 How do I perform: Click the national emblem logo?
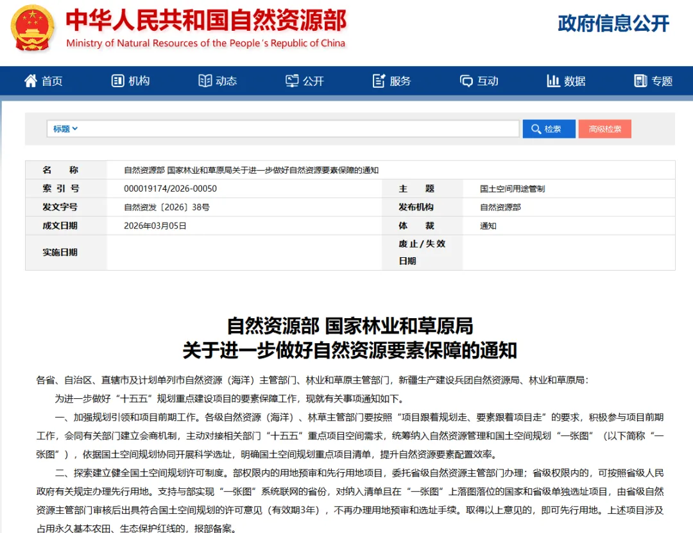(x=32, y=28)
